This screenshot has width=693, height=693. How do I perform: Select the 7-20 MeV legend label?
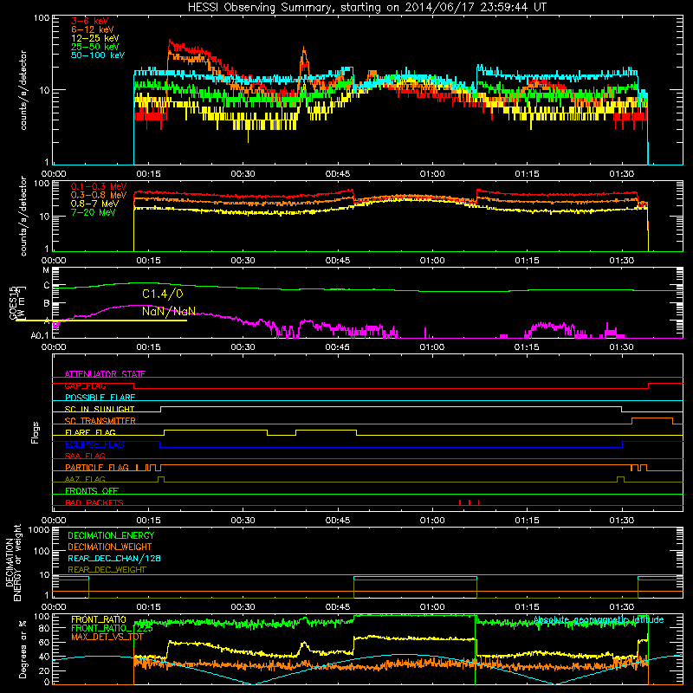(x=93, y=212)
